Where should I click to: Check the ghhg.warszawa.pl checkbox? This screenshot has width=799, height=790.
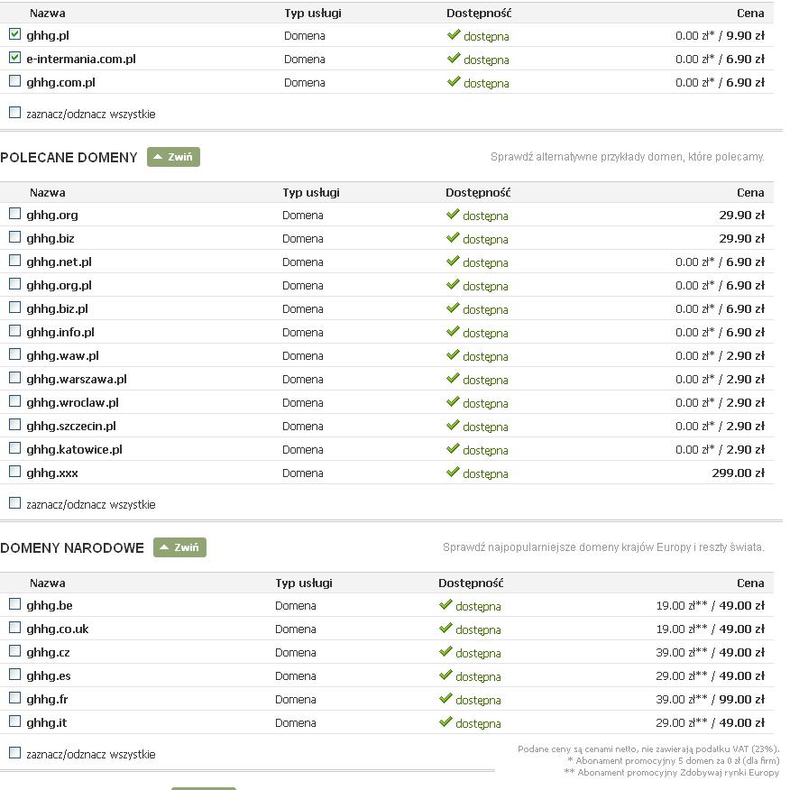tap(14, 378)
